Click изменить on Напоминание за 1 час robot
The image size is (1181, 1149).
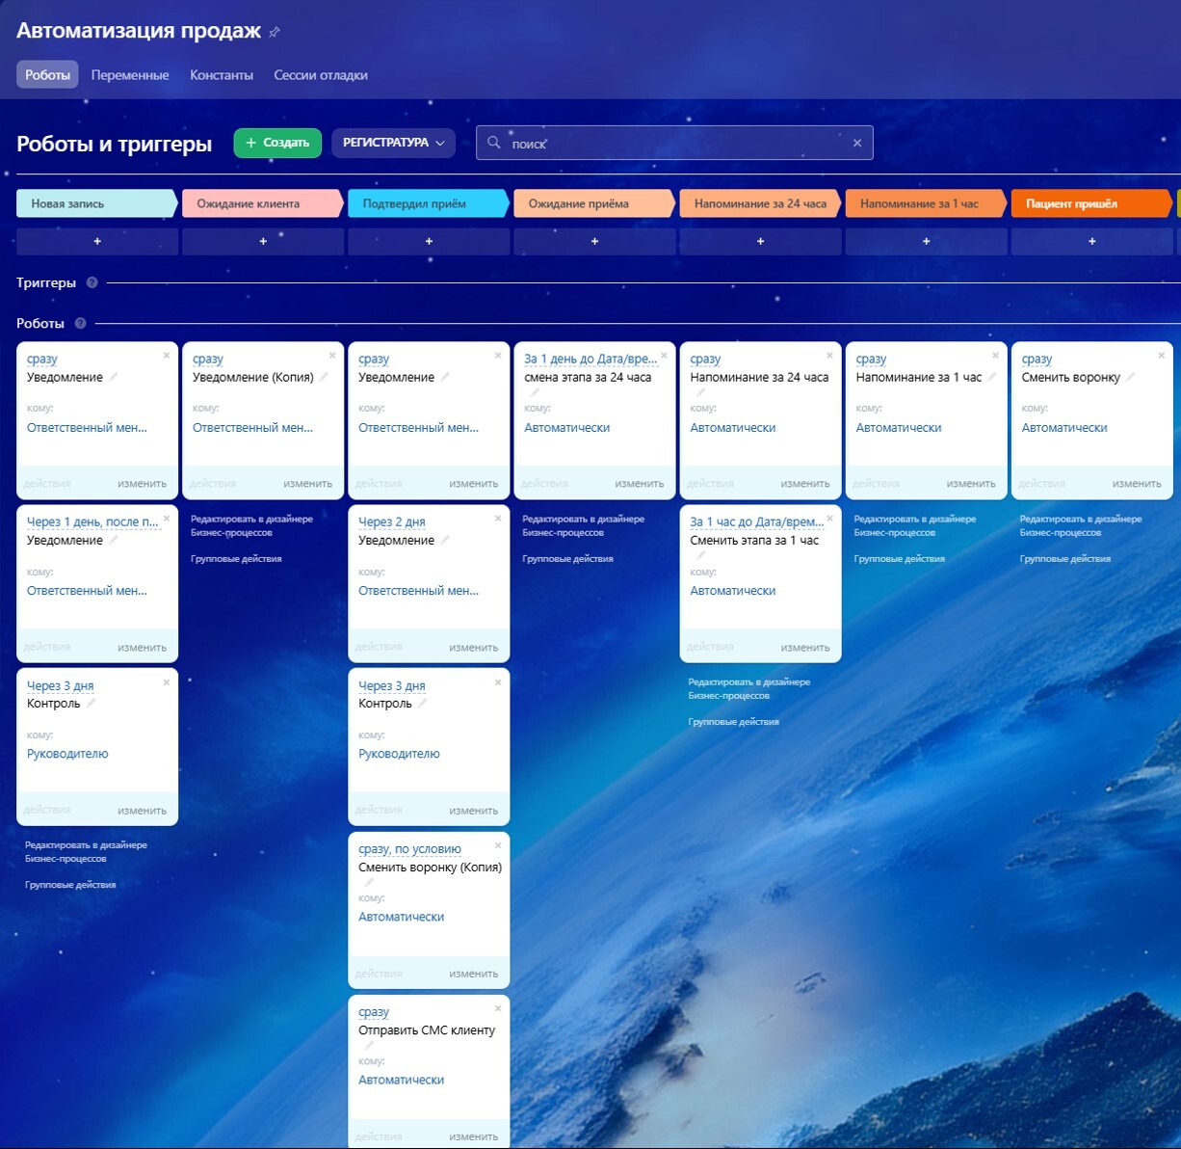[971, 484]
